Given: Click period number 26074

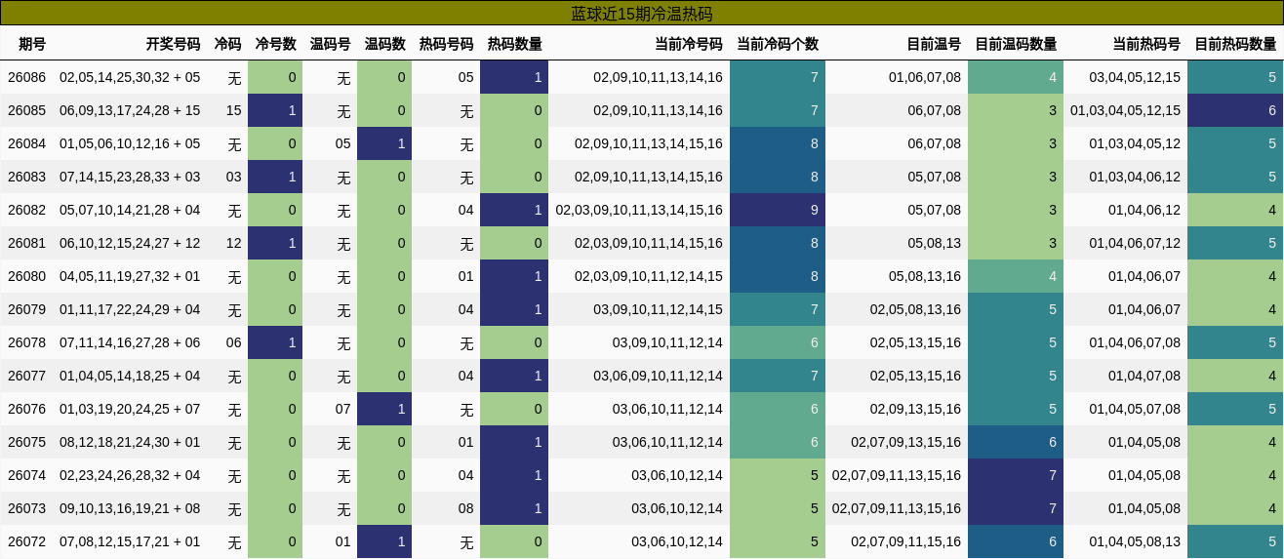Looking at the screenshot, I should pos(26,475).
